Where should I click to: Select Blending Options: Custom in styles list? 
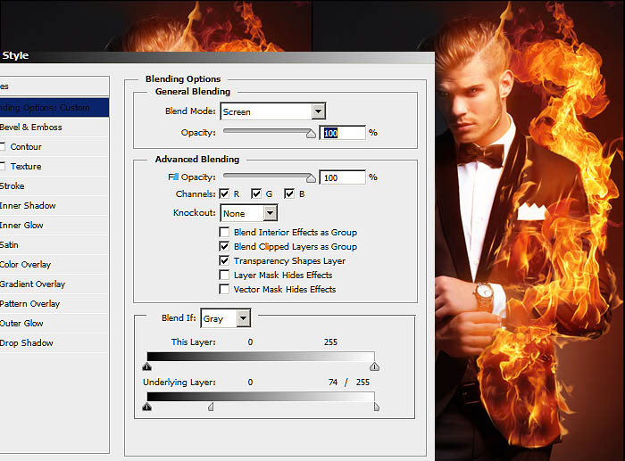(x=54, y=108)
